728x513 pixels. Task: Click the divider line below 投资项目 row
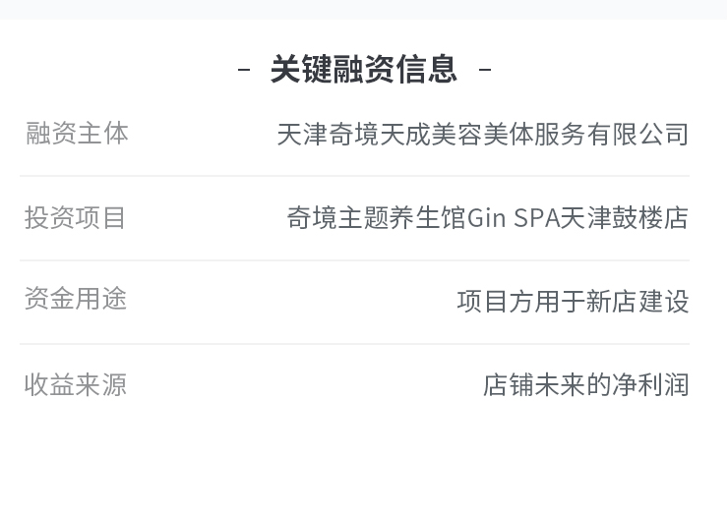coord(355,260)
